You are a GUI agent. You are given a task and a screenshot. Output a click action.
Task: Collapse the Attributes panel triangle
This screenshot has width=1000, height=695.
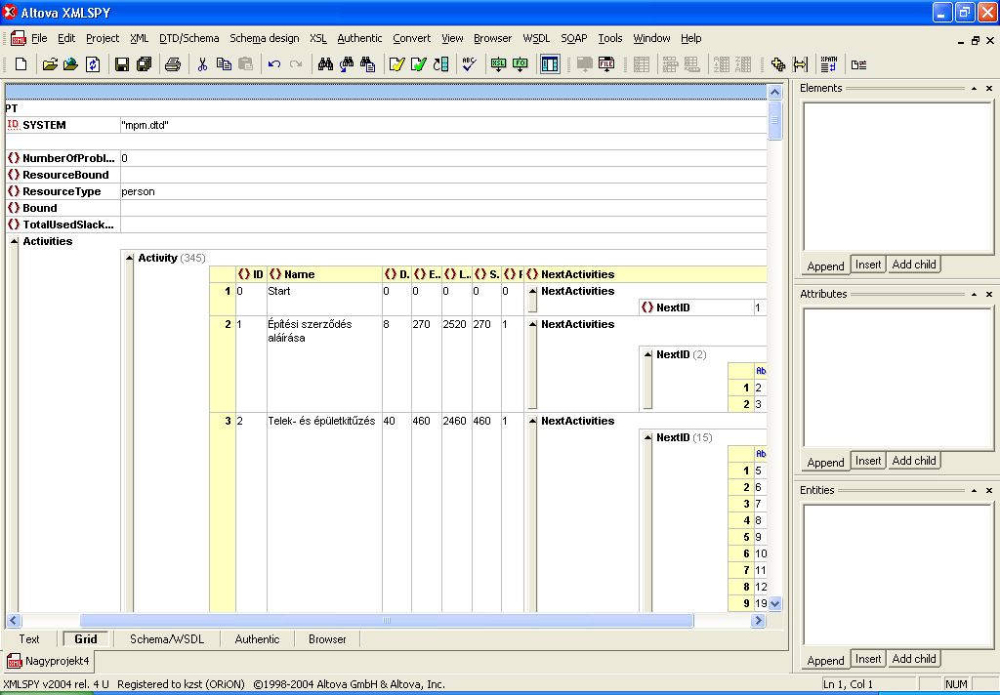974,294
